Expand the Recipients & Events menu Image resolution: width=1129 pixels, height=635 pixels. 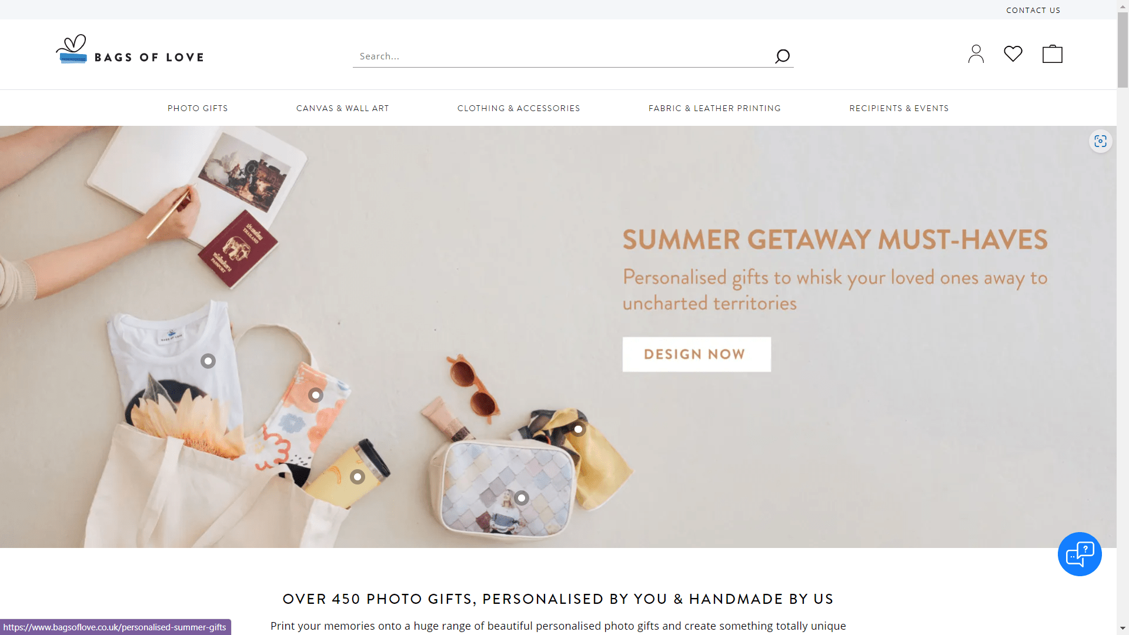click(x=899, y=108)
